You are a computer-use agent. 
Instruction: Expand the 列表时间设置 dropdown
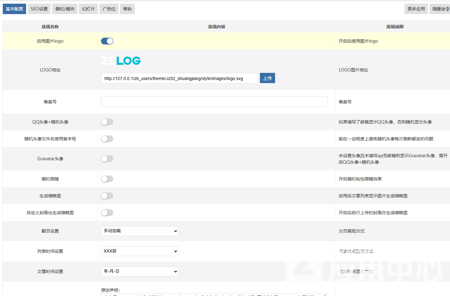coord(139,251)
